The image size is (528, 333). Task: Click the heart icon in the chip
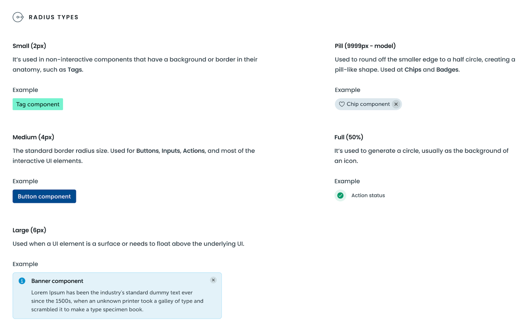click(x=342, y=105)
